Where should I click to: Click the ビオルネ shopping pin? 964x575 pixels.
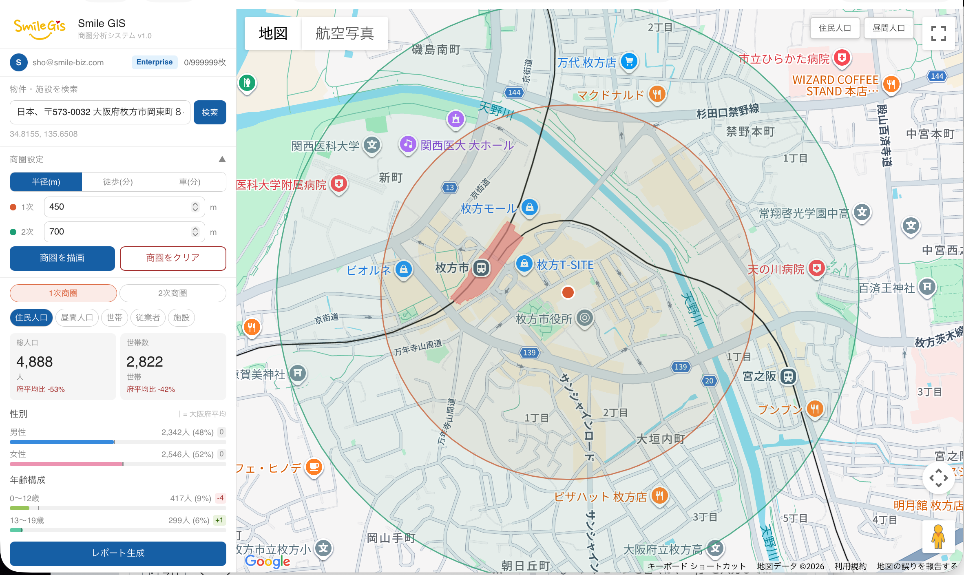403,269
